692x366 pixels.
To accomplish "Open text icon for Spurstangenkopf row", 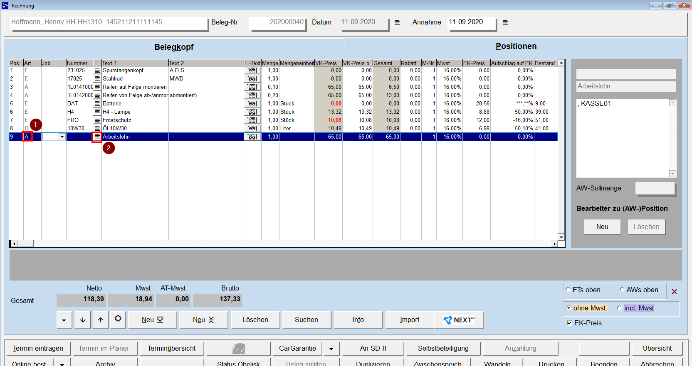I will [x=97, y=71].
